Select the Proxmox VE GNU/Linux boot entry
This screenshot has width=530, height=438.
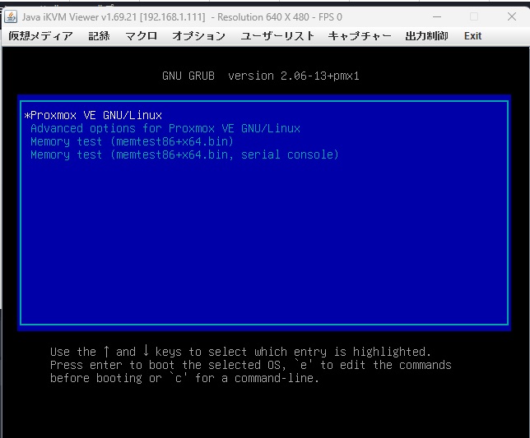(x=264, y=115)
